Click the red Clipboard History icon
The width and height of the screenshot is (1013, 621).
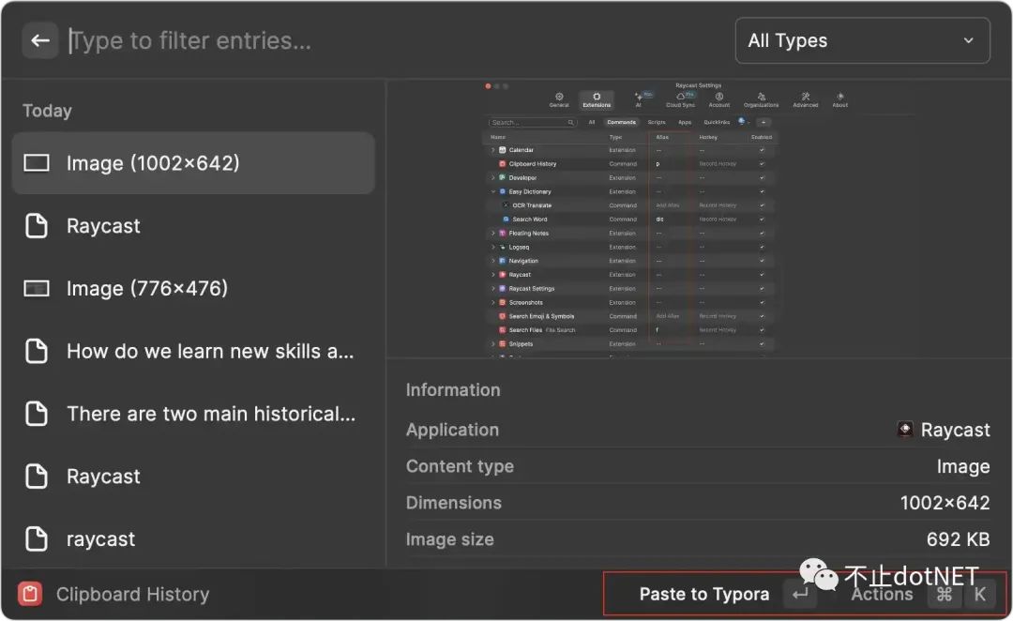30,594
